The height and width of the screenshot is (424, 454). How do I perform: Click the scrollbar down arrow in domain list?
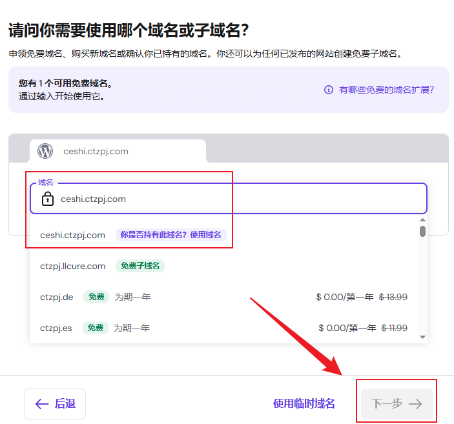(x=422, y=337)
